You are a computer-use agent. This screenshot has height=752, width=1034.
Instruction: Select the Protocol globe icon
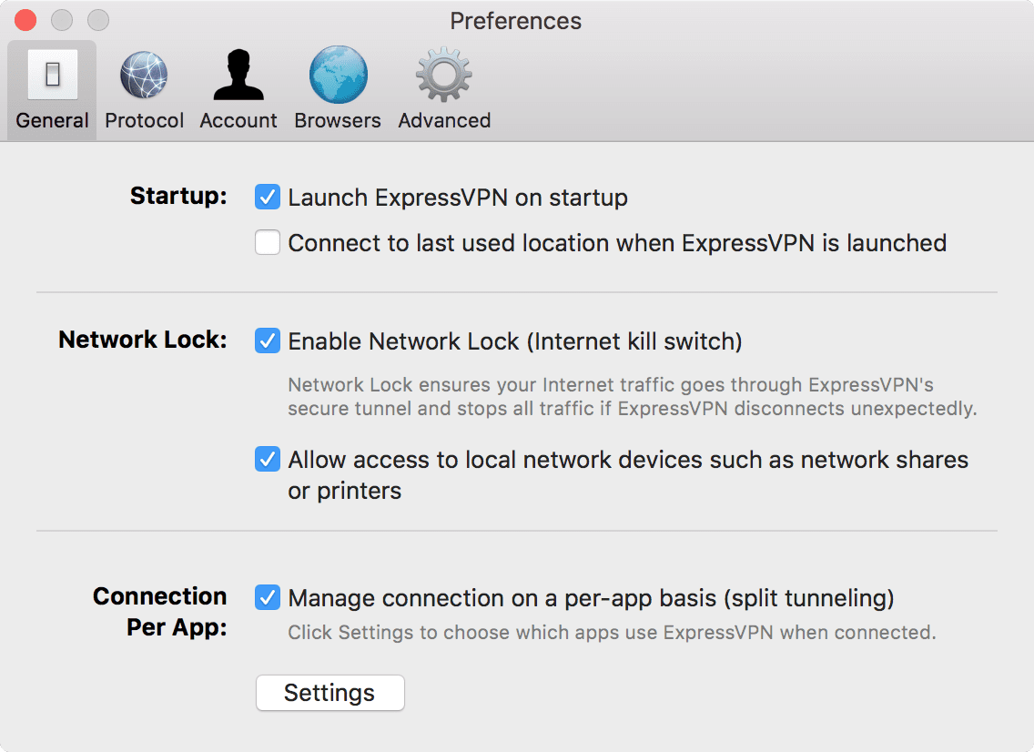coord(144,75)
